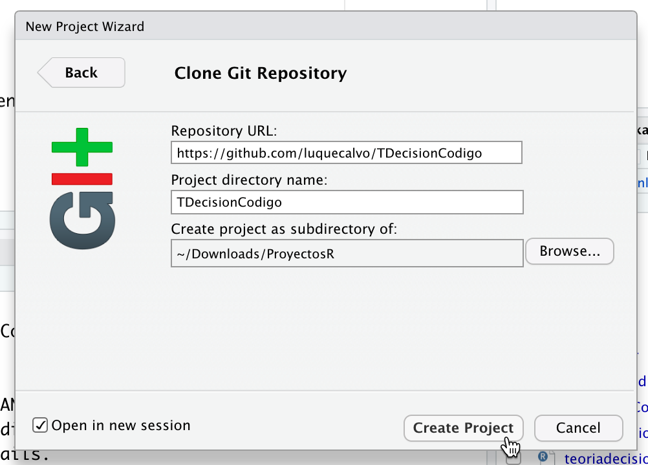Click the Git logo icon
Screen dimensions: 648x465
point(82,189)
